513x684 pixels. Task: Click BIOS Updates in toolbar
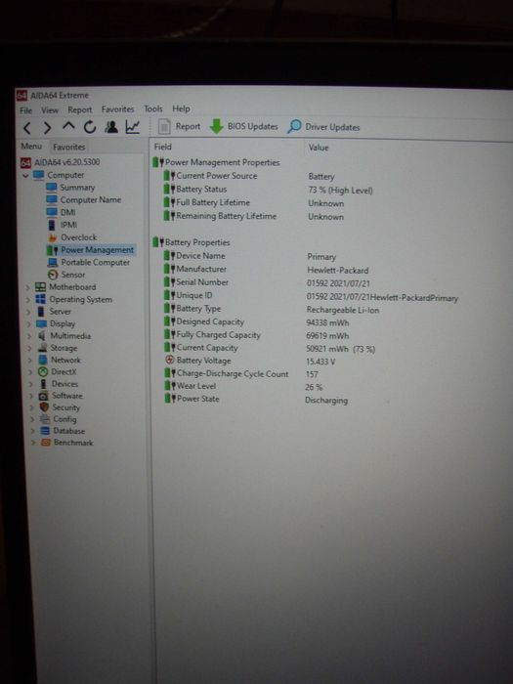(243, 126)
